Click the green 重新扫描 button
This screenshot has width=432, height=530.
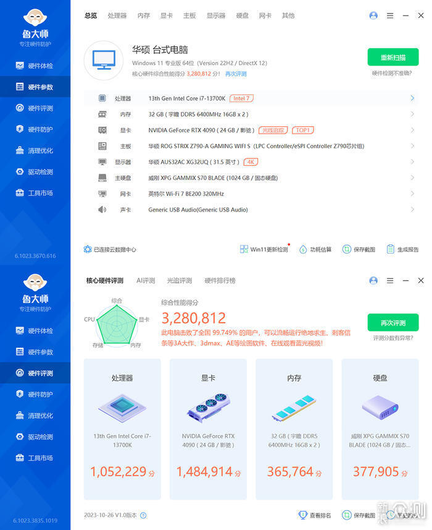point(393,57)
